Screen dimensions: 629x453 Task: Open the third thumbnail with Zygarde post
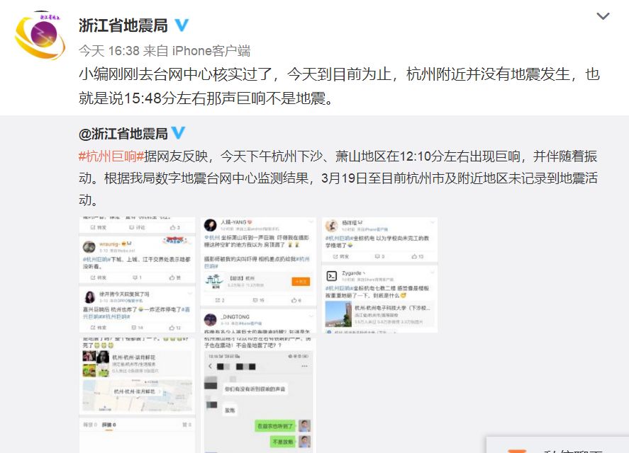point(379,275)
